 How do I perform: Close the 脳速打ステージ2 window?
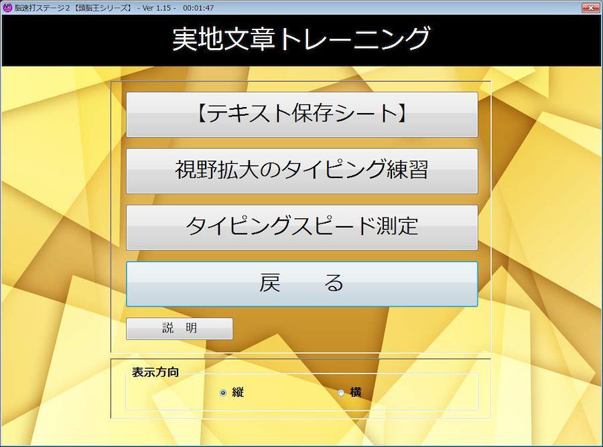tap(590, 7)
